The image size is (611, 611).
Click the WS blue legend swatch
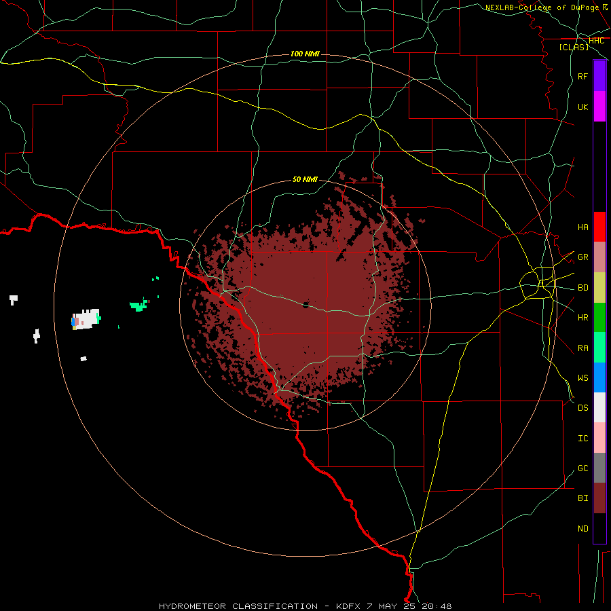point(599,377)
